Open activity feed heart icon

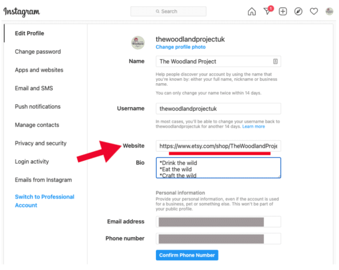(x=314, y=11)
